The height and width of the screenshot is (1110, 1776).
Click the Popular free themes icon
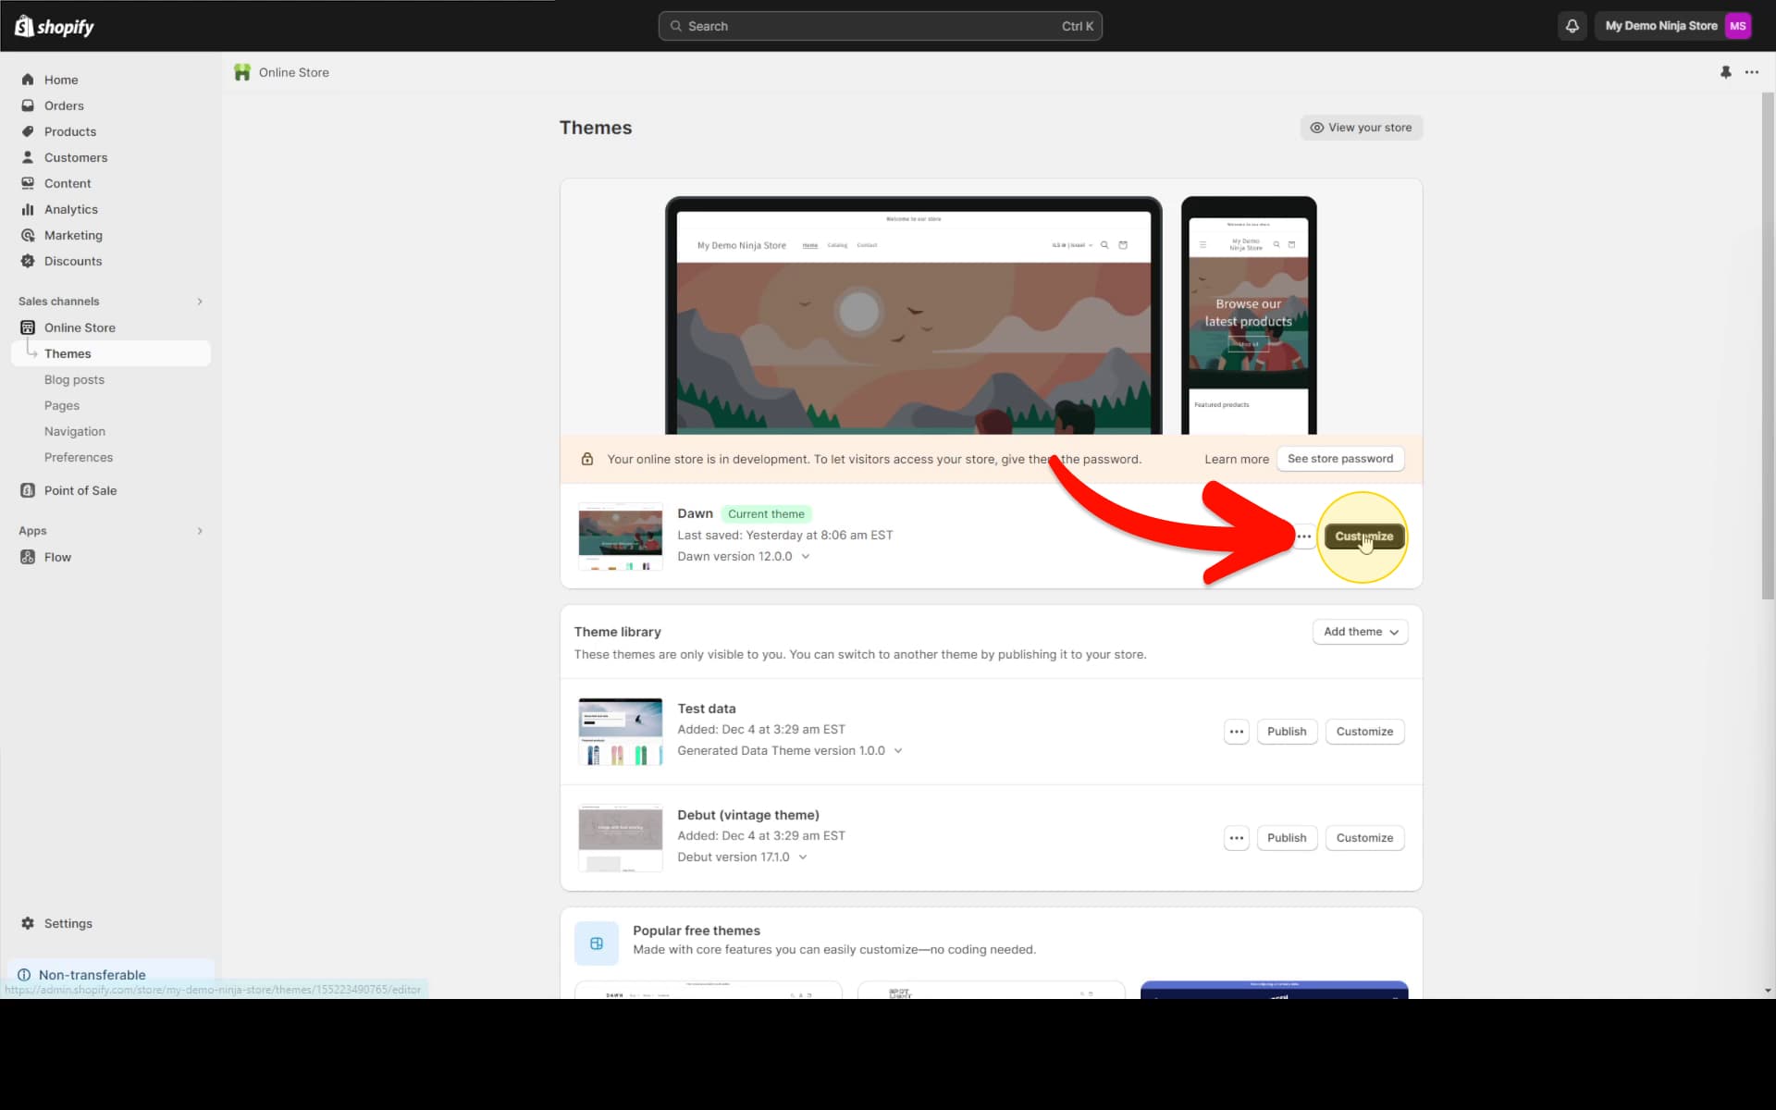[597, 943]
